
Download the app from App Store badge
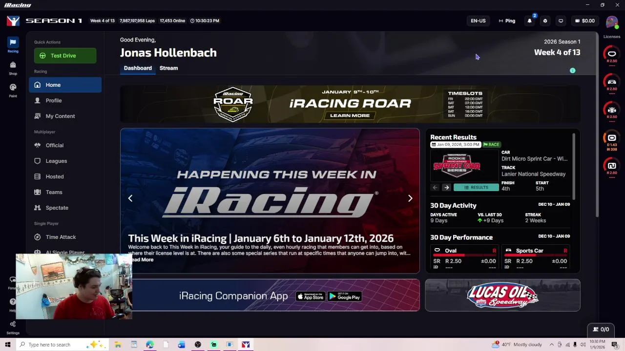310,296
